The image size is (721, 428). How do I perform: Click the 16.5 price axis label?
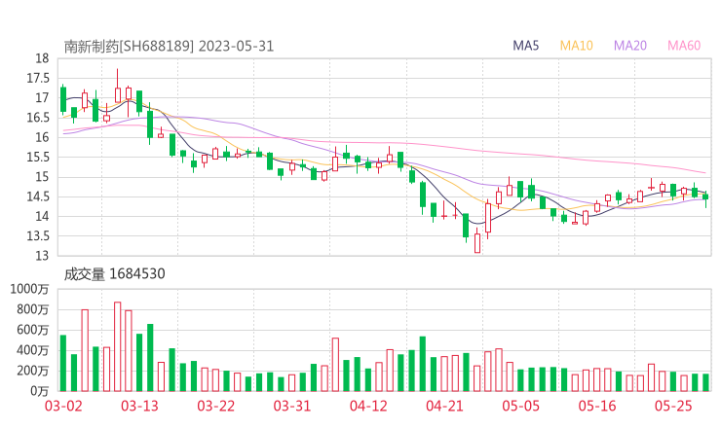tap(38, 118)
